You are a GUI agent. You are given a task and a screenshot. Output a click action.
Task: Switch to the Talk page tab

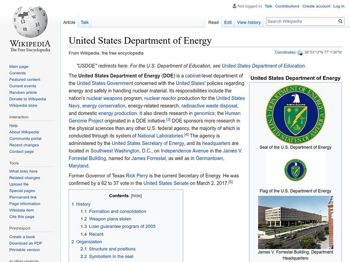click(x=84, y=22)
